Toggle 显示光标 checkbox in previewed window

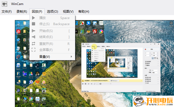(146, 78)
